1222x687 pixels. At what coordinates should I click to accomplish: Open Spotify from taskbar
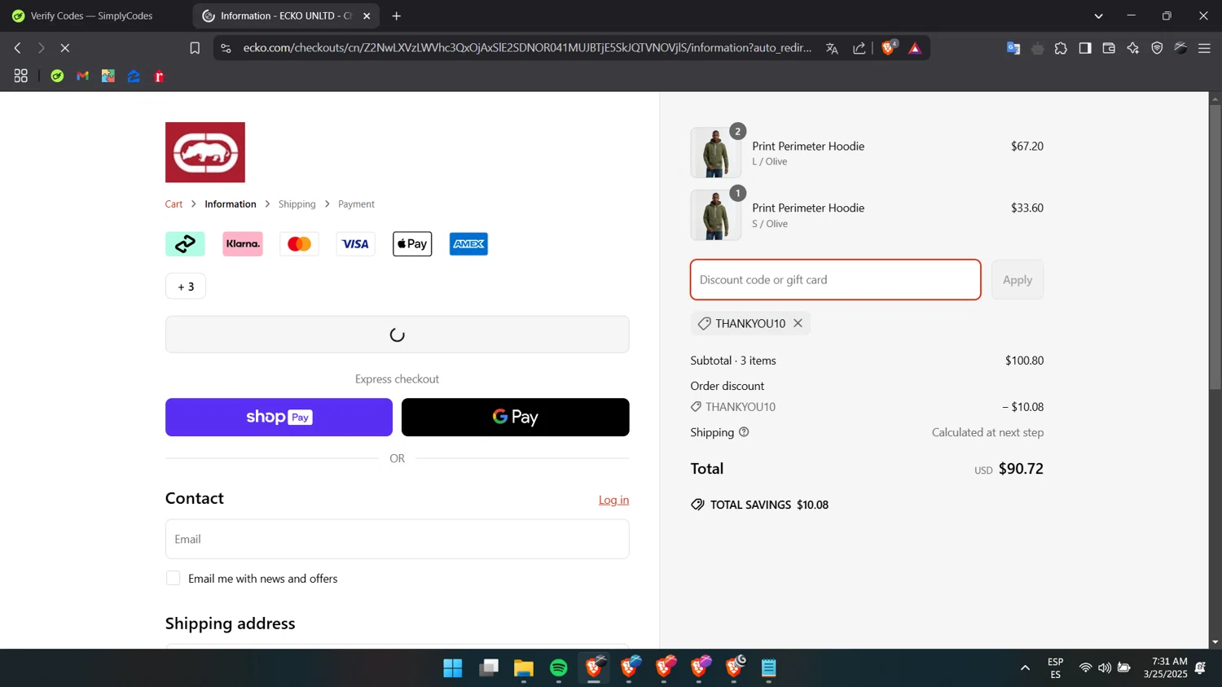[x=559, y=668]
